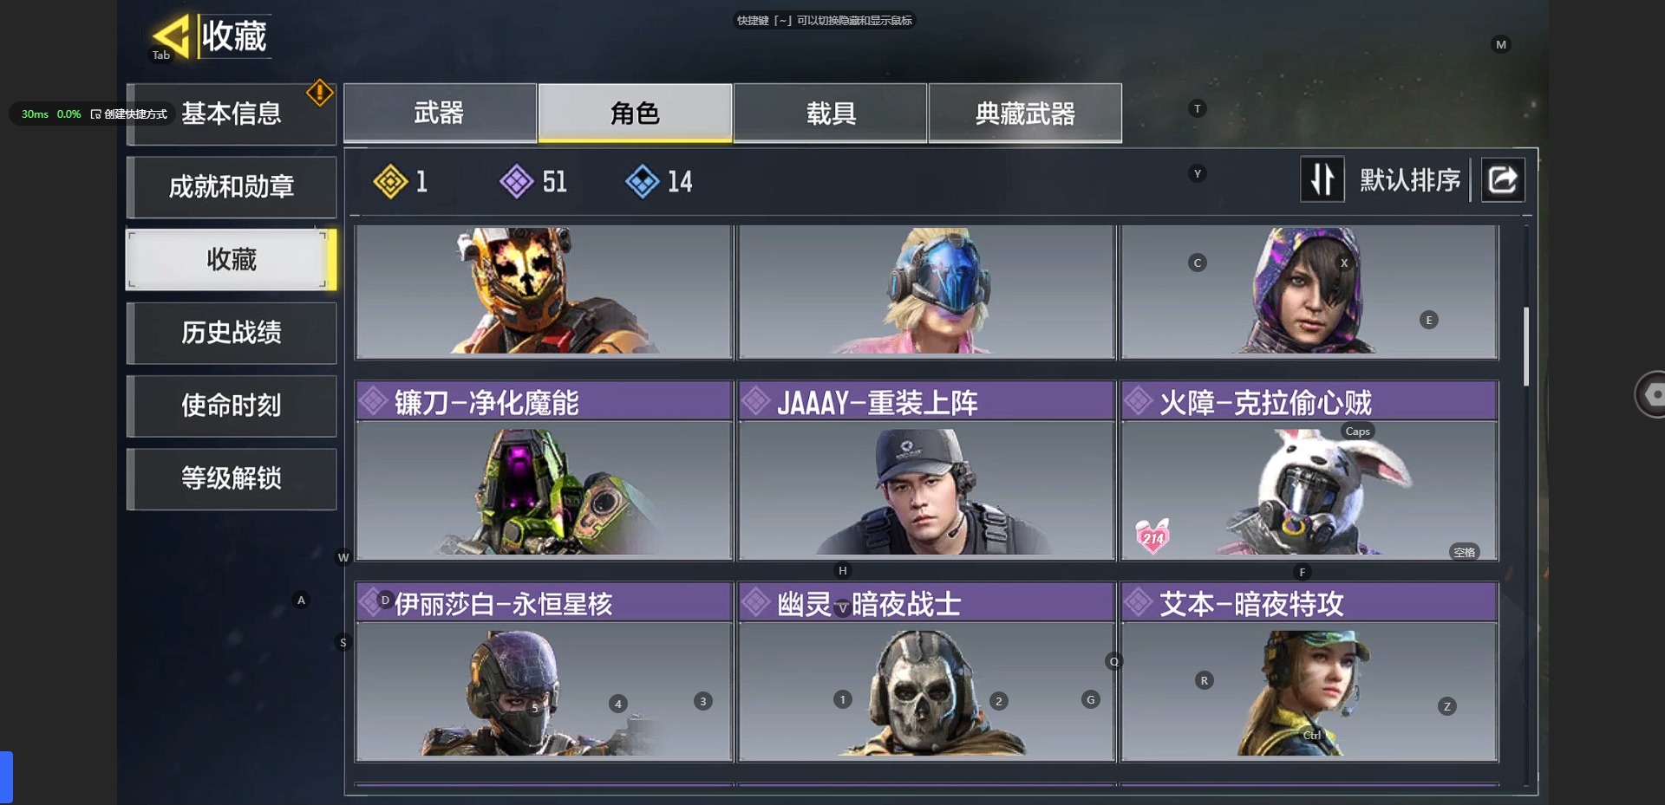
Task: Click the pink heart 214 badge
Action: 1153,536
